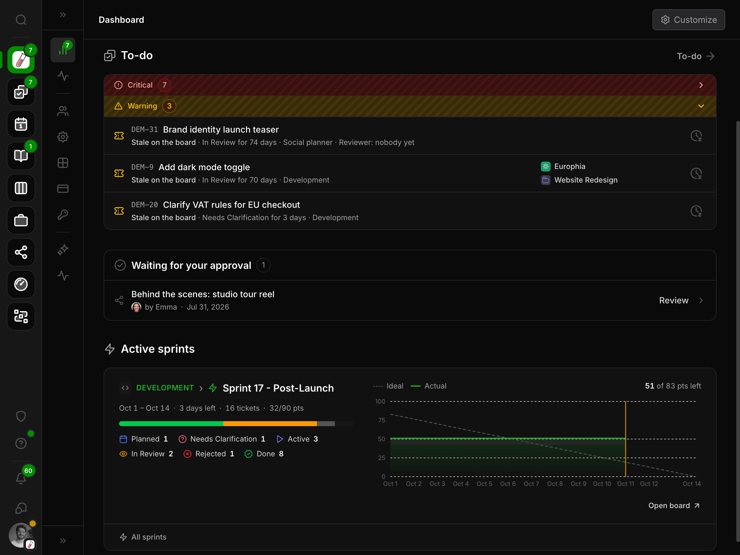Click the Emma author avatar
This screenshot has height=555, width=740.
(x=136, y=307)
